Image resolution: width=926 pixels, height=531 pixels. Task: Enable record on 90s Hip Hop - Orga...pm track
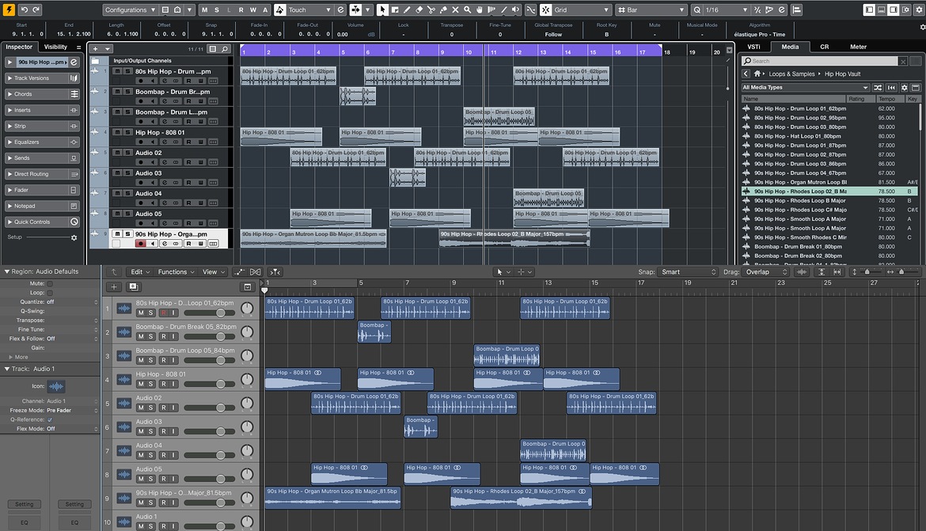(140, 244)
